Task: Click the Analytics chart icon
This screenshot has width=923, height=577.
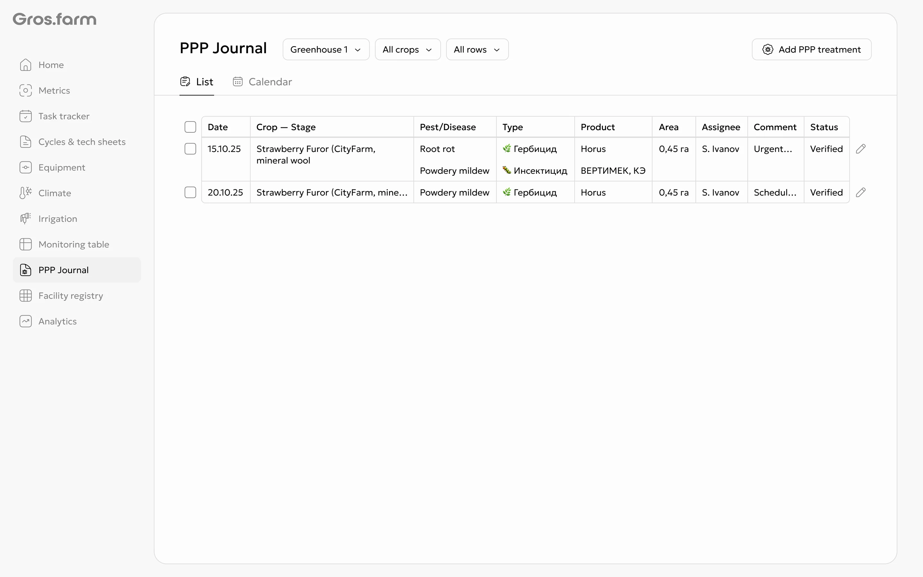Action: pyautogui.click(x=26, y=321)
